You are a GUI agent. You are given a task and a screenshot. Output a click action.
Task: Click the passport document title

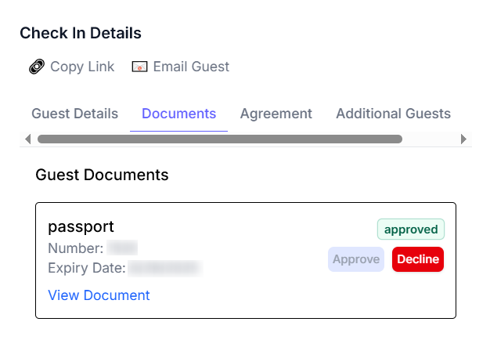coord(81,226)
